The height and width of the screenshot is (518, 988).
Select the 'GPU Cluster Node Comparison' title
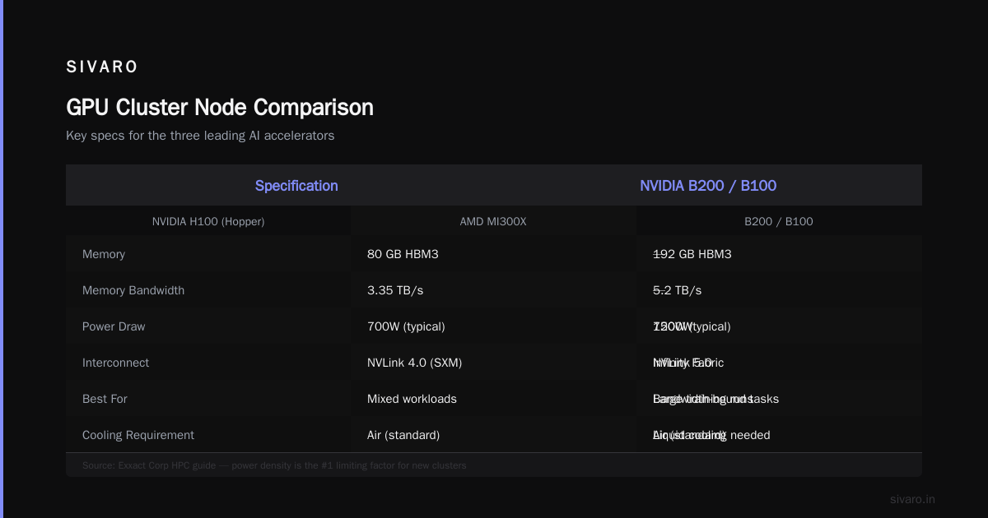click(x=220, y=108)
